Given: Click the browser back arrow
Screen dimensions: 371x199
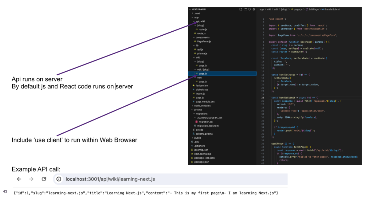Looking at the screenshot, I should tap(19, 179).
